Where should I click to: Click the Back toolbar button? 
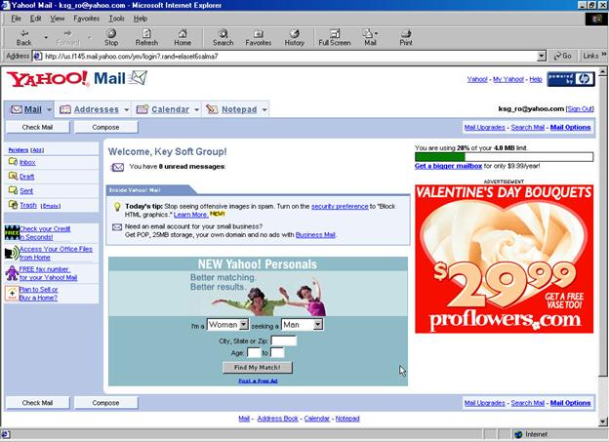point(24,38)
